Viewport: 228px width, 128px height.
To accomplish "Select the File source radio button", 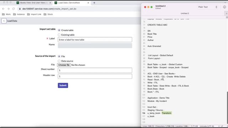I will pos(59,56).
